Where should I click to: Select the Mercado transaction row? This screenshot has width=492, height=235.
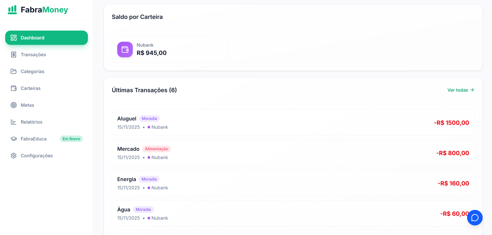[293, 153]
